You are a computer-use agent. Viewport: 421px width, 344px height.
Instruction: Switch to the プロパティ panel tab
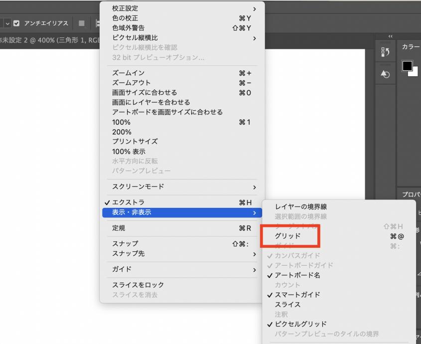point(411,194)
